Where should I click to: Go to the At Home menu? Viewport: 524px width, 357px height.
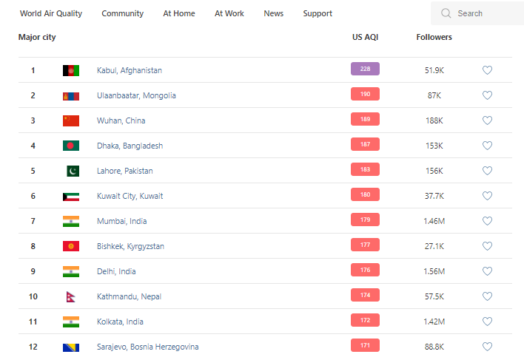(x=179, y=13)
